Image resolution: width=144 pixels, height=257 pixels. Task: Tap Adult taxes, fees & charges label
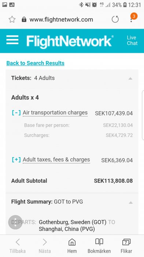pyautogui.click(x=56, y=160)
